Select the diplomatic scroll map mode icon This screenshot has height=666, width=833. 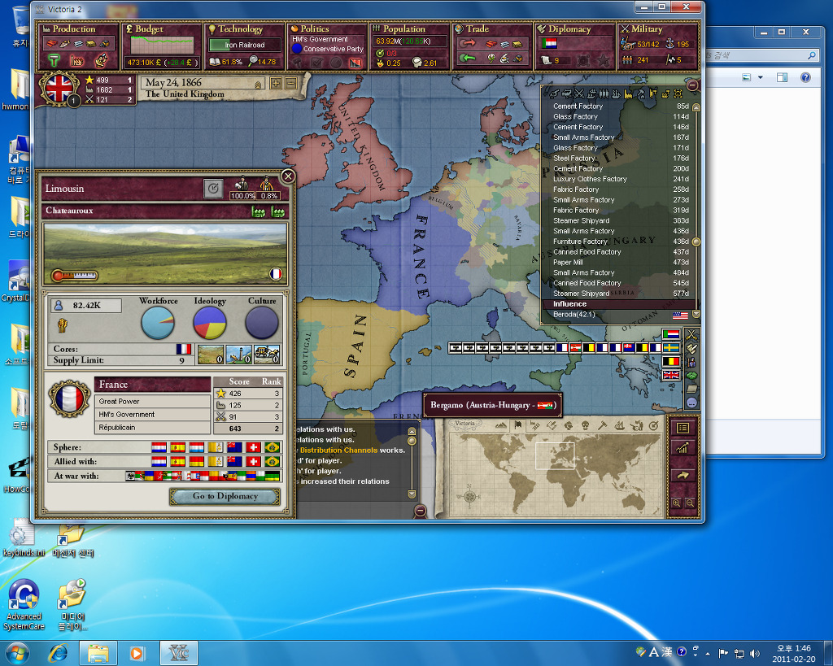[x=552, y=425]
